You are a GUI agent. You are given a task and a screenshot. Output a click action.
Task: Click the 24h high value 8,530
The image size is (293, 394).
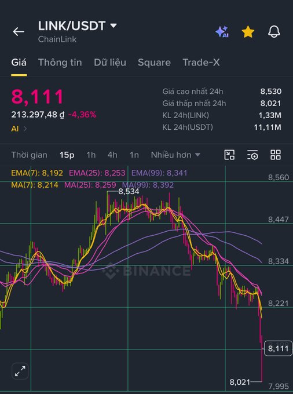tap(270, 91)
